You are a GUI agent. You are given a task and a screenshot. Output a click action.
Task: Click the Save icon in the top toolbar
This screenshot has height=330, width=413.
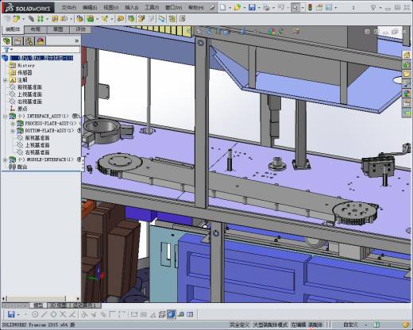pos(252,7)
